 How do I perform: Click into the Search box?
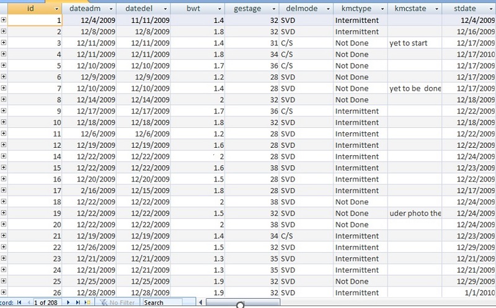(x=162, y=302)
